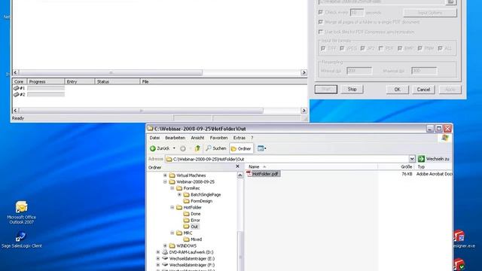Close the Ordner folder pane
The height and width of the screenshot is (271, 482).
237,166
